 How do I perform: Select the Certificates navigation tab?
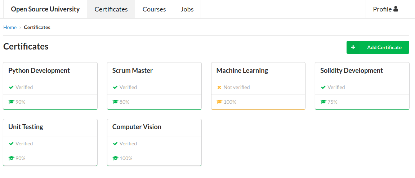(111, 9)
